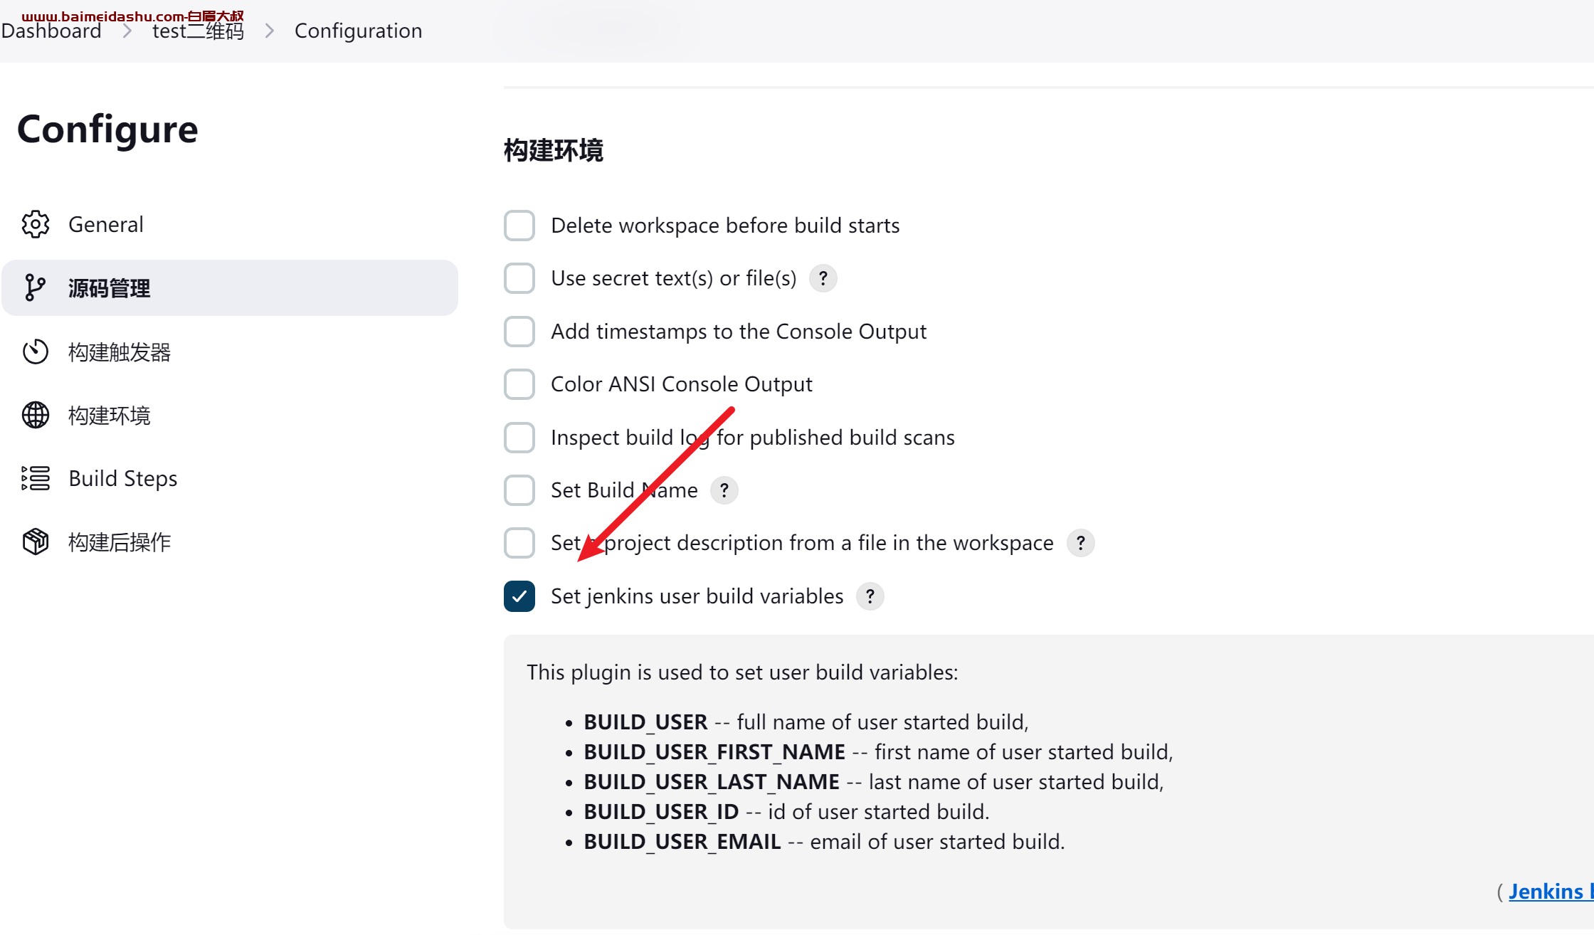Open 构建触发器 clock icon in sidebar
Image resolution: width=1594 pixels, height=935 pixels.
coord(36,352)
